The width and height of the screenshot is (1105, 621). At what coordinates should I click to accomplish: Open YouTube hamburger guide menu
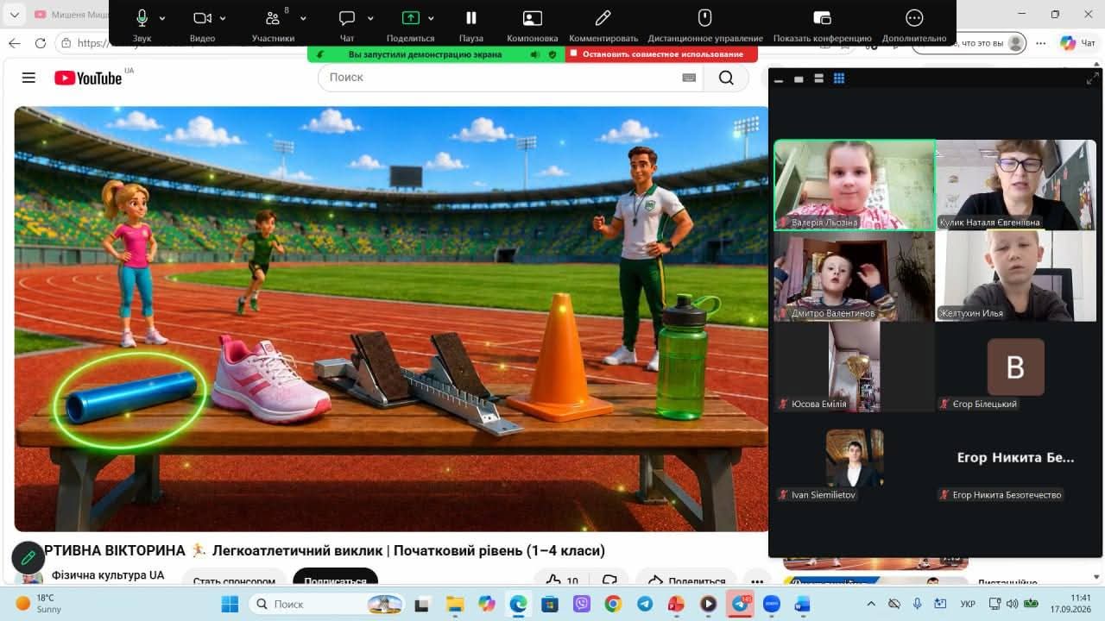click(x=28, y=78)
